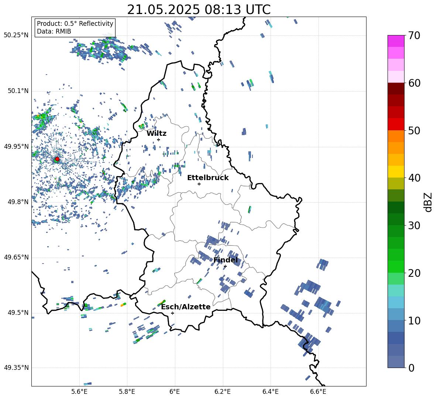Click the title 21.05.2025 08:13 UTC
The height and width of the screenshot is (399, 437).
pos(199,10)
